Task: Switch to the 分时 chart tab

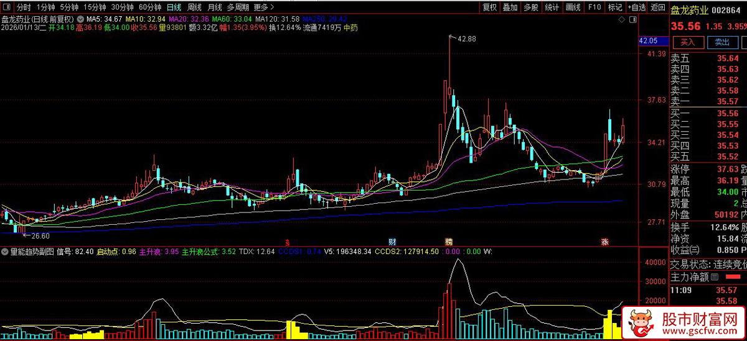Action: 23,7
